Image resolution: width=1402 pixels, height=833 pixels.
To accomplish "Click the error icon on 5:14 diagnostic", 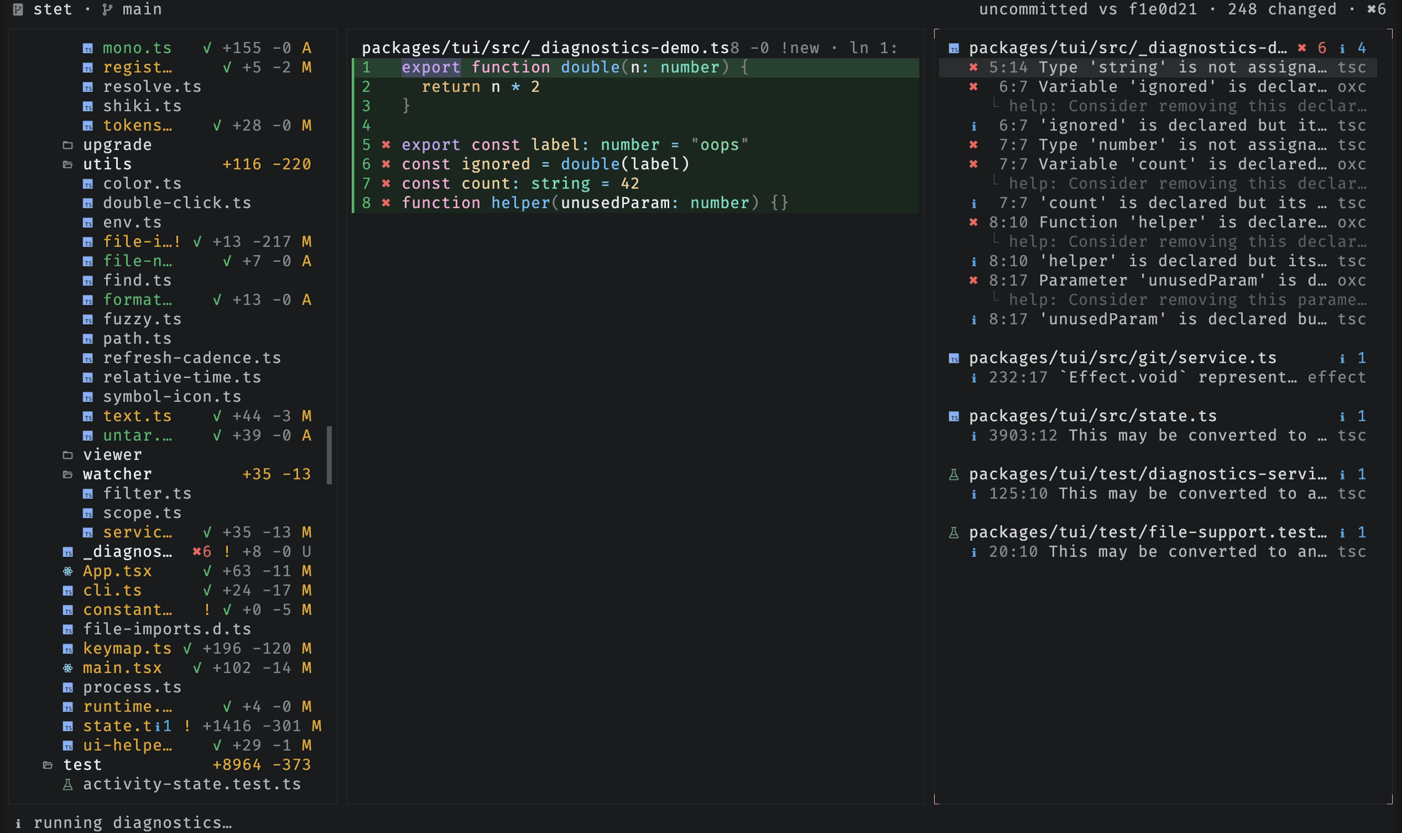I will (974, 68).
